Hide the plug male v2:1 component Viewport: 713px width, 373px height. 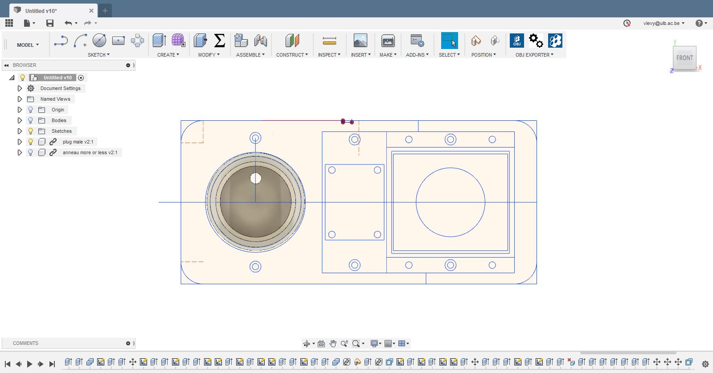click(30, 142)
